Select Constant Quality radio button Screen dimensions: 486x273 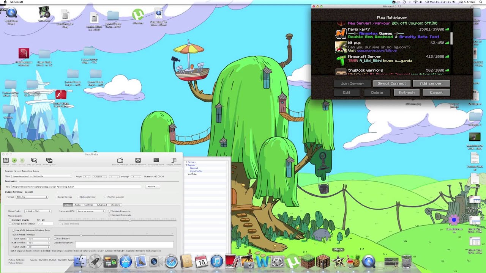point(10,220)
